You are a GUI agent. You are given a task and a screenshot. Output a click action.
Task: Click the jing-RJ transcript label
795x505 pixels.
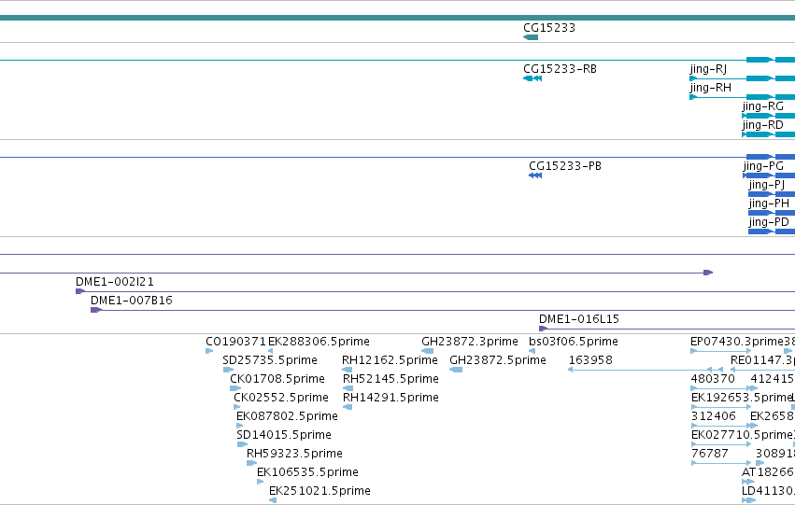(708, 69)
